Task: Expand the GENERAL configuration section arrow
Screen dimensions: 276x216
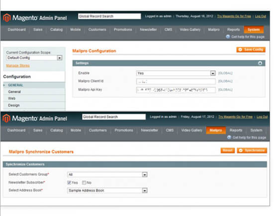Action: [x=4, y=85]
